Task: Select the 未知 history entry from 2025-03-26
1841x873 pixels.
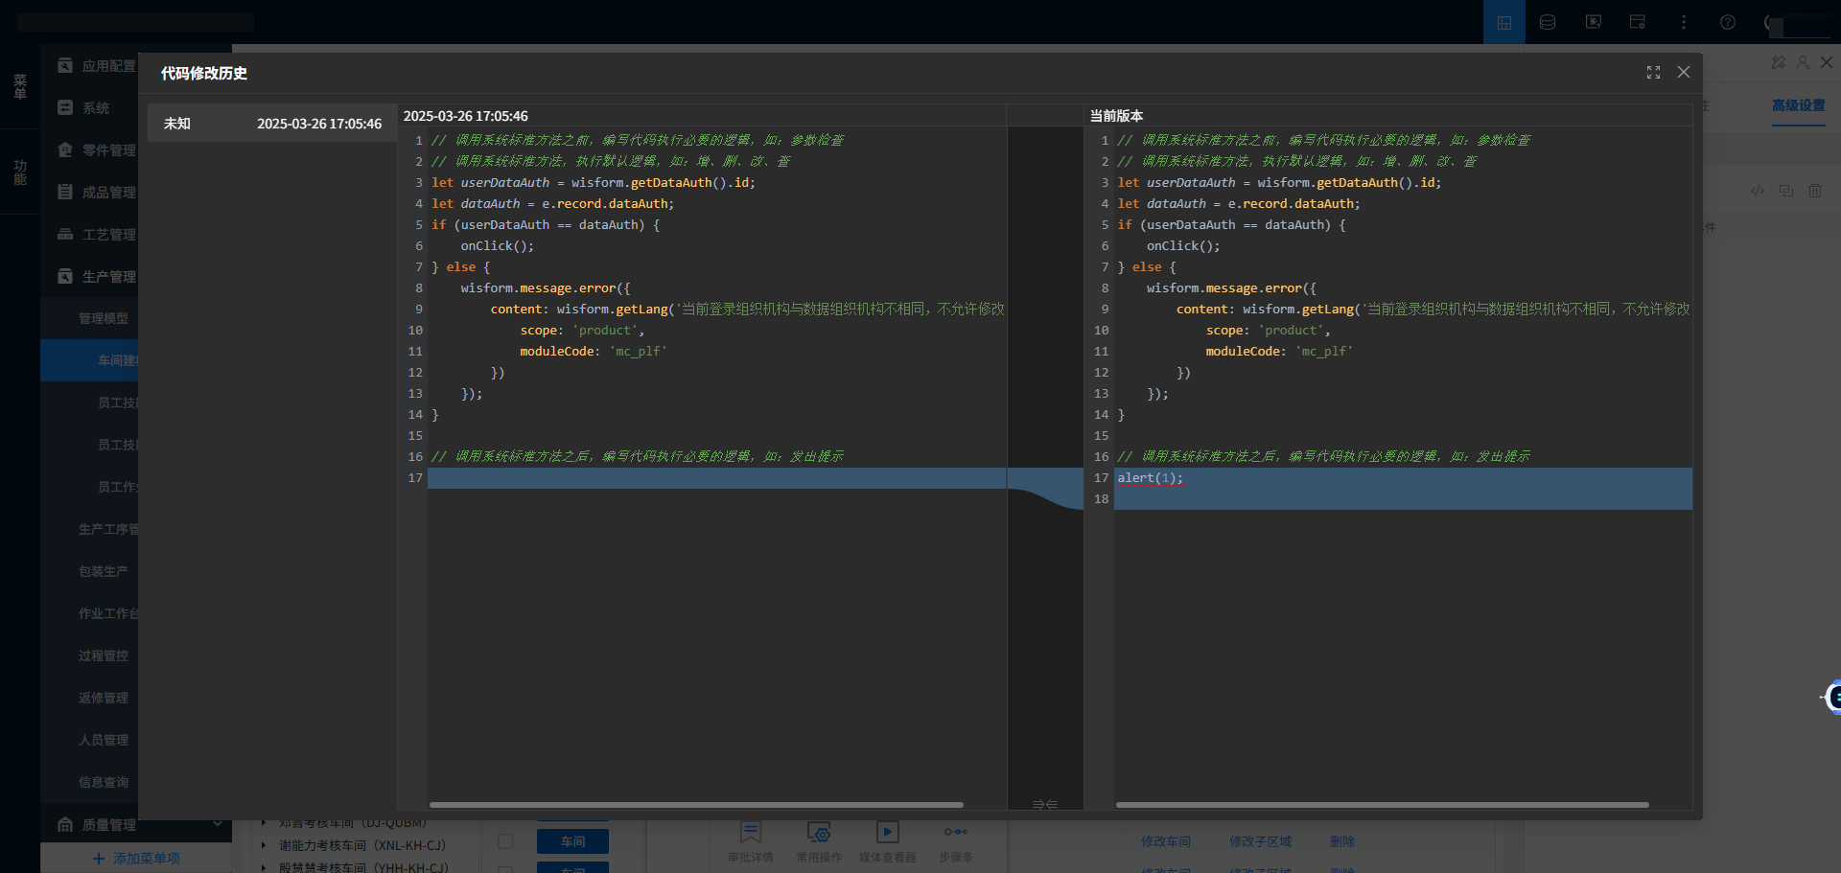Action: [x=272, y=124]
